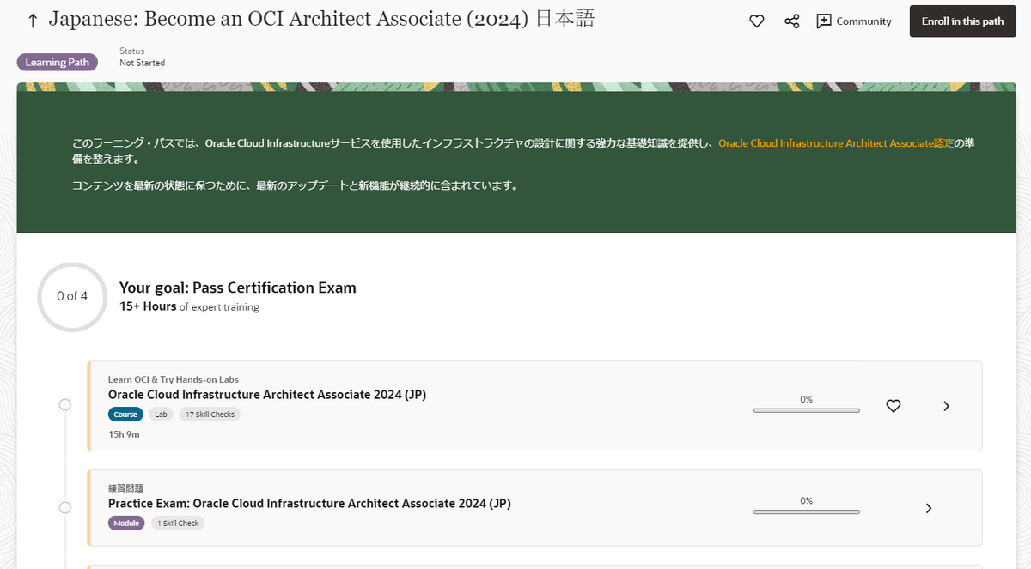Open the share icon in header

click(792, 21)
